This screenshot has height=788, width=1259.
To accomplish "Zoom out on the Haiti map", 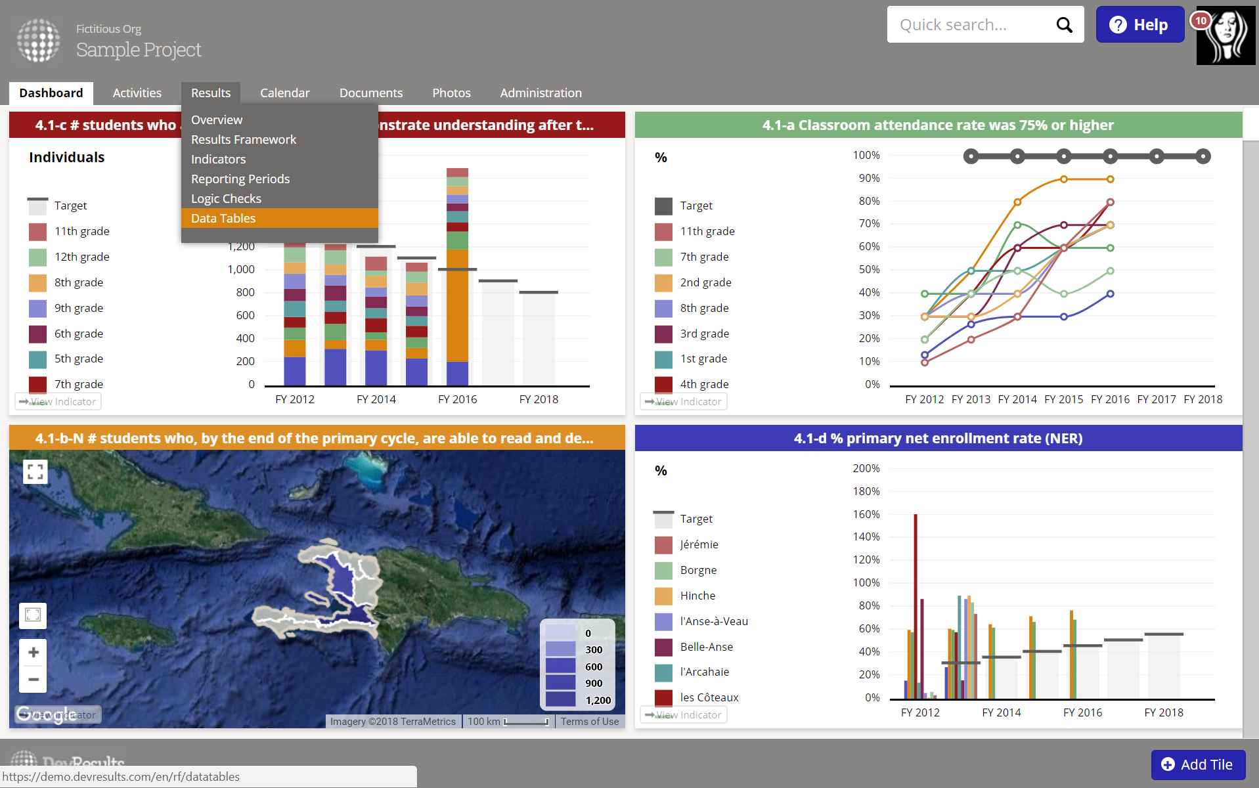I will [x=33, y=679].
